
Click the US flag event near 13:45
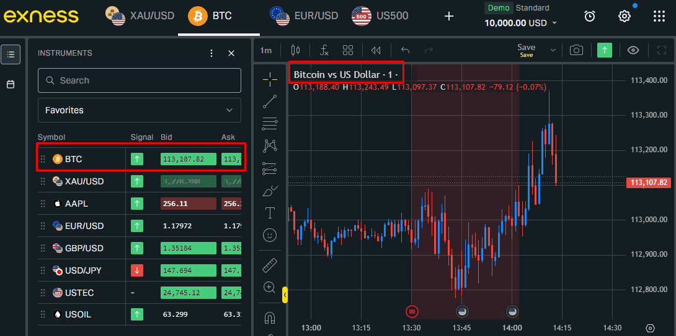(462, 311)
